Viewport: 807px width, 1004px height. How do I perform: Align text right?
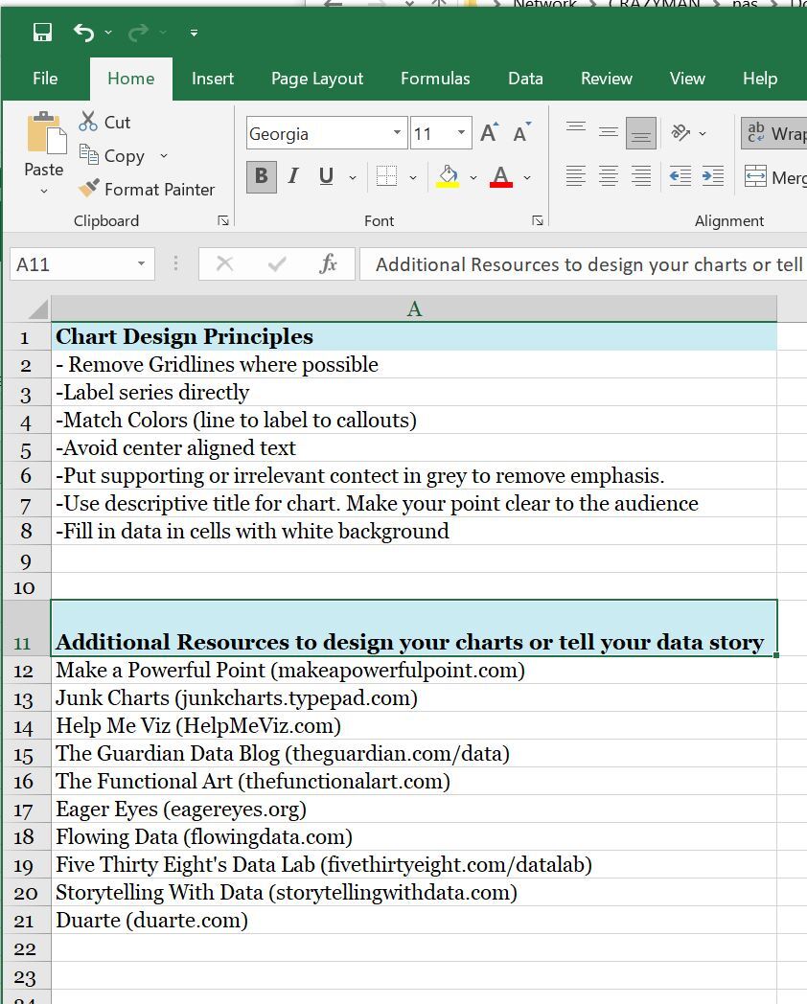641,175
